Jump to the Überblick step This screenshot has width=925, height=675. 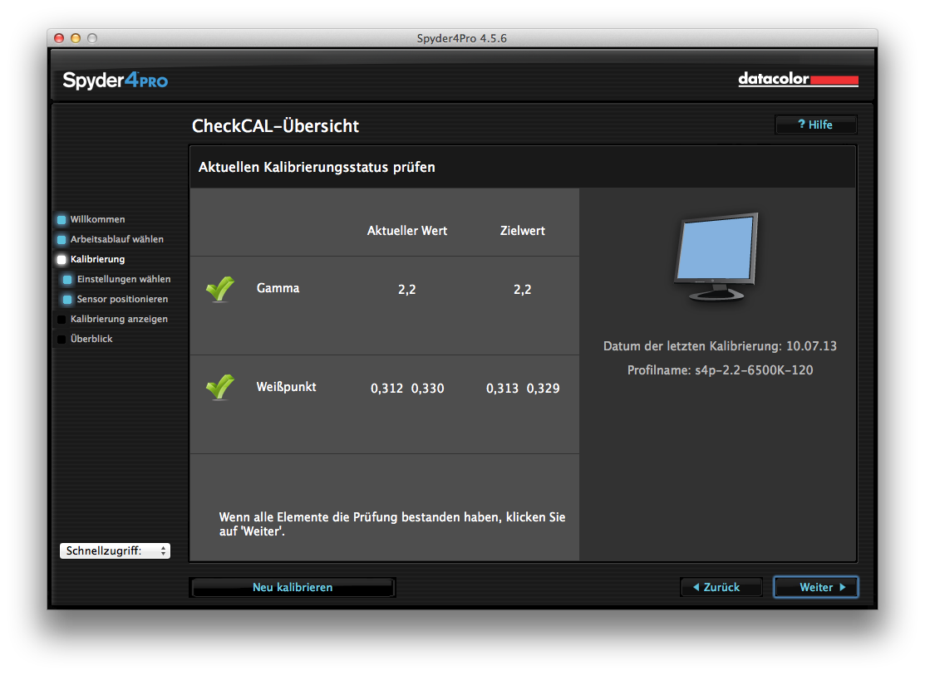coord(91,339)
